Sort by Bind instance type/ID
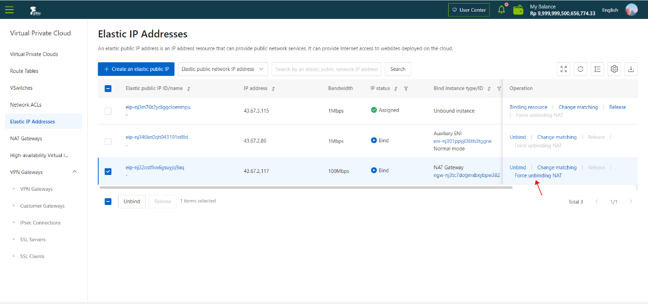Screen dimensions: 648x304 tap(489, 89)
